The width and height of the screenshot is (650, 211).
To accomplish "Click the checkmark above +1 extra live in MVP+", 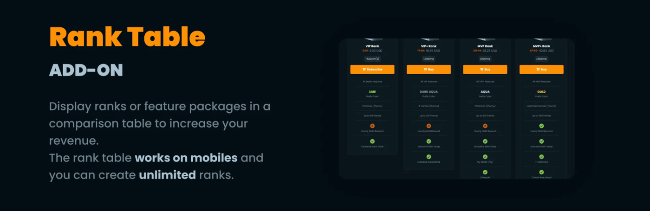I will (x=541, y=157).
